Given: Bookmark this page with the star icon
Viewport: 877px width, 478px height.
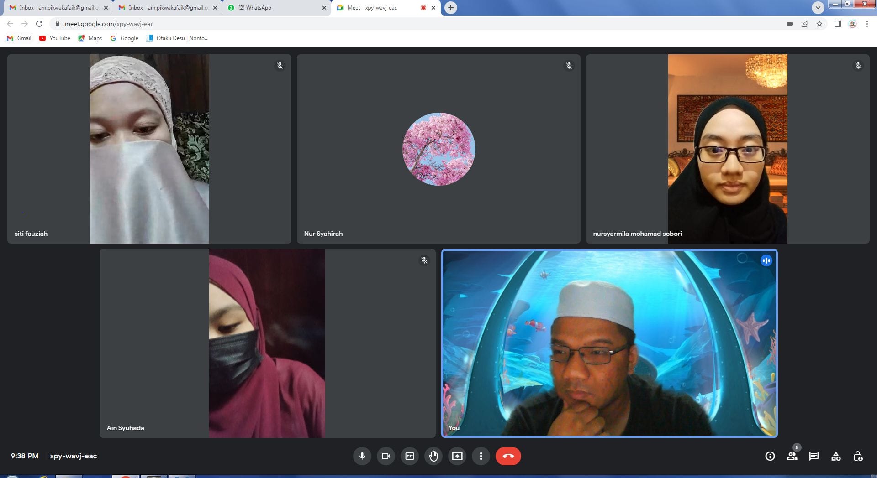Looking at the screenshot, I should coord(819,24).
